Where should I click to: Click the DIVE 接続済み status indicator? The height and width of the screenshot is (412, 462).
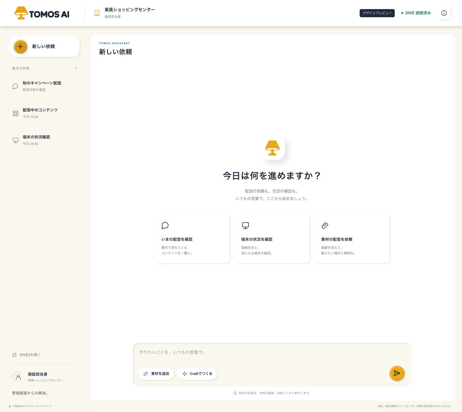coord(416,13)
